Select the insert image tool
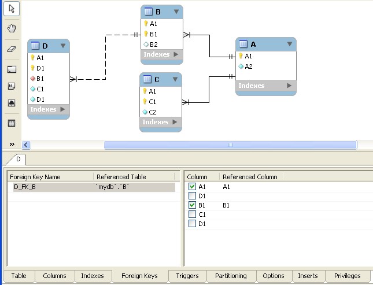This screenshot has height=285, width=373. [x=12, y=103]
